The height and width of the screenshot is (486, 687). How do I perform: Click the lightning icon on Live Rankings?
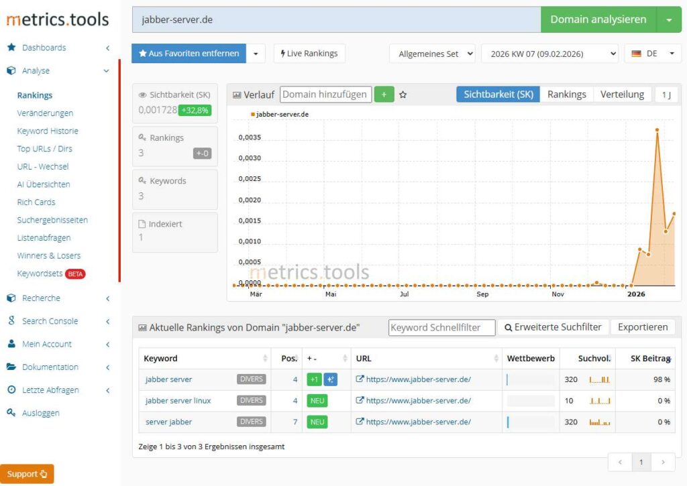point(282,53)
